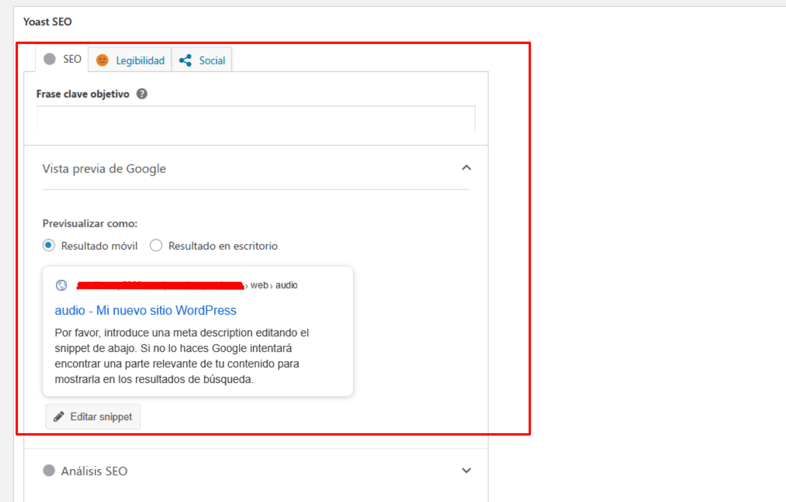Image resolution: width=786 pixels, height=502 pixels.
Task: Click the orange Legibilidad face icon
Action: point(102,60)
